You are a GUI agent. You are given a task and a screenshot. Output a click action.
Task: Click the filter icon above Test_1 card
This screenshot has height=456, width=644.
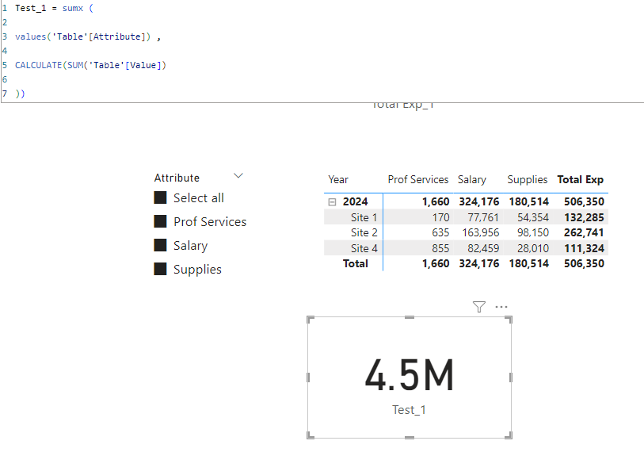[479, 307]
